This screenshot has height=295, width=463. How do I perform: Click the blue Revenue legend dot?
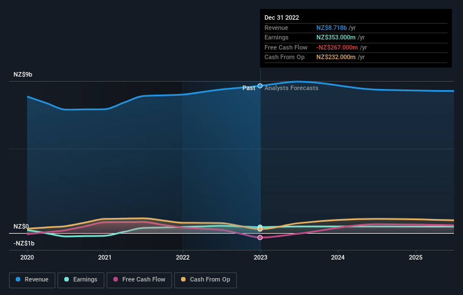pos(18,279)
